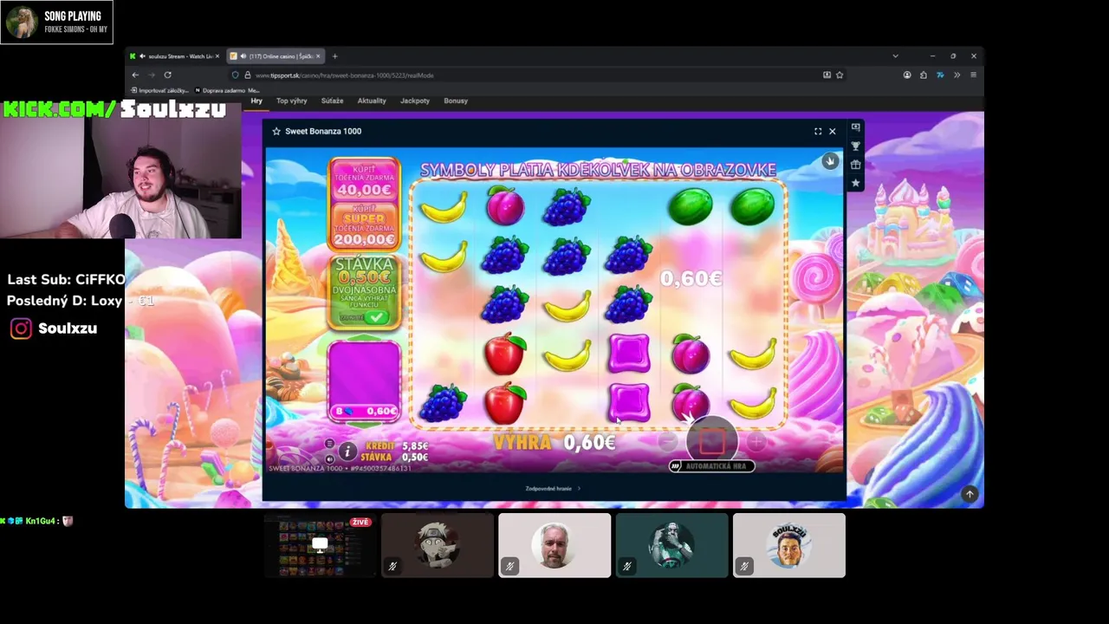Open a new browser tab with plus
Screen dimensions: 1109x624
click(x=335, y=56)
